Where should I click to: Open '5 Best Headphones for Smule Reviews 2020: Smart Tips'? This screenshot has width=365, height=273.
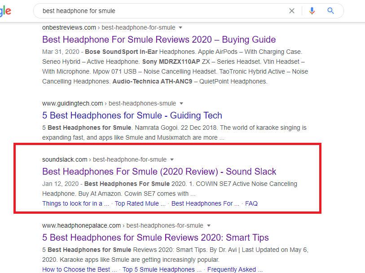coord(155,238)
